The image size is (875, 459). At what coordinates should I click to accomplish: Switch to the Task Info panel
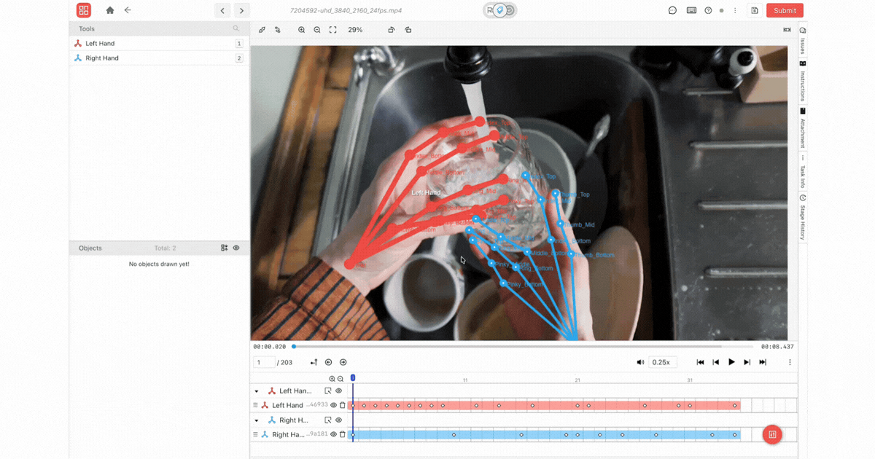[x=802, y=173]
